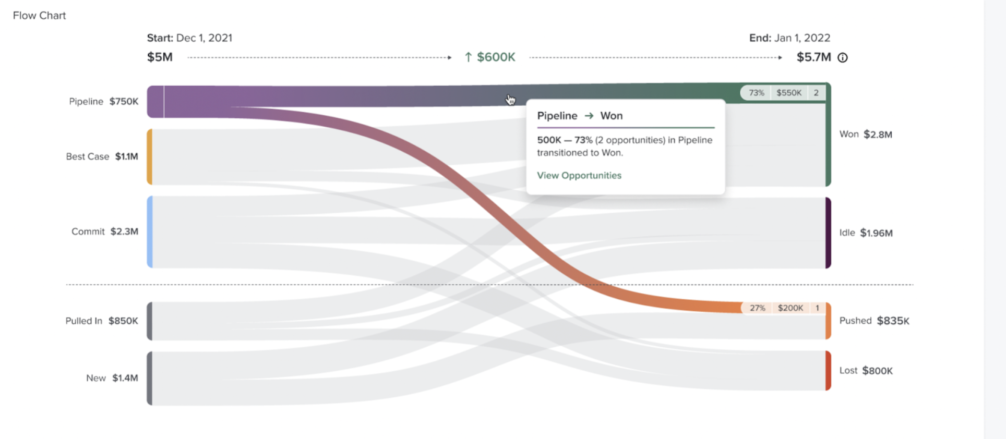Click the Won $2.8M label
Viewport: 1006px width, 439px height.
tap(866, 135)
